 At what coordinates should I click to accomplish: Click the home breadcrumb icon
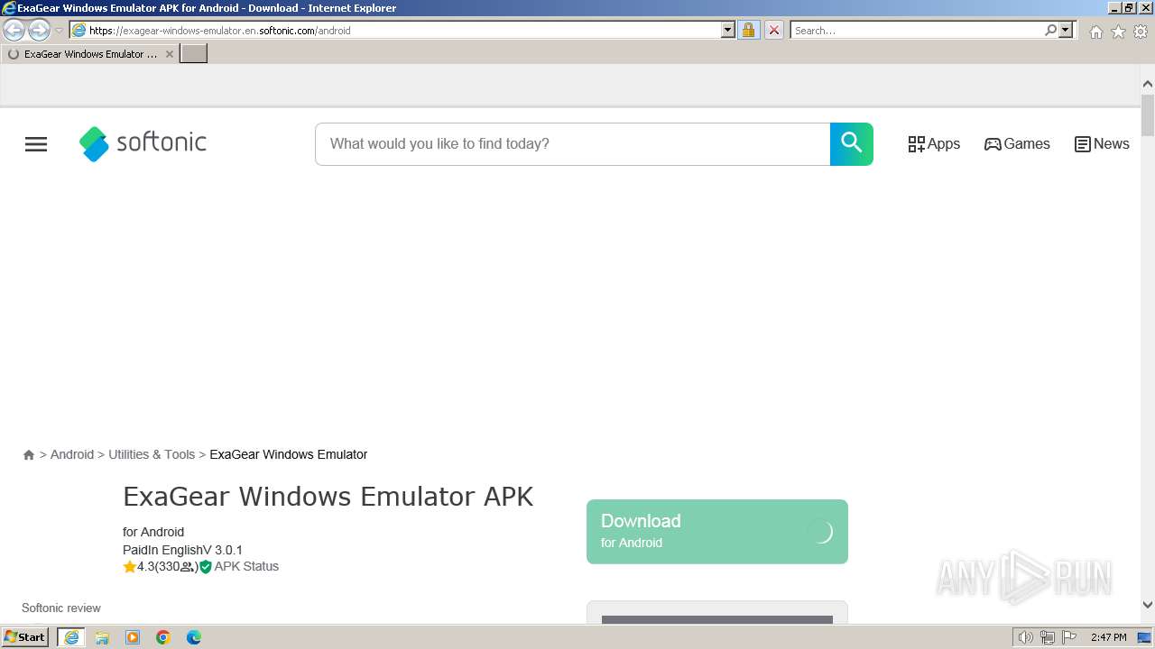tap(29, 455)
